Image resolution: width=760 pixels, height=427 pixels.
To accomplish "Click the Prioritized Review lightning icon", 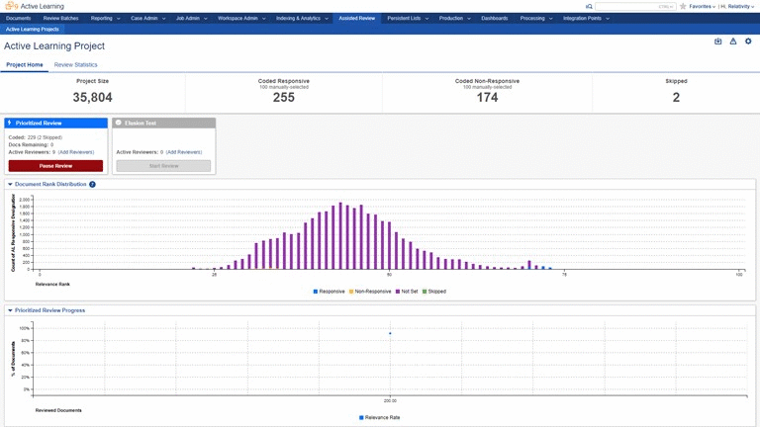I will click(x=10, y=123).
